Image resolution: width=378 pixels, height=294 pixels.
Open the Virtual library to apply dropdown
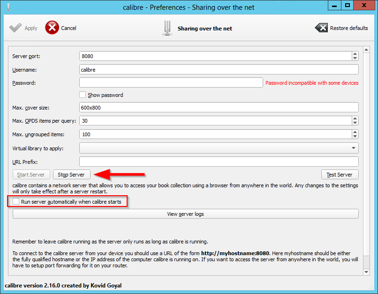point(219,148)
